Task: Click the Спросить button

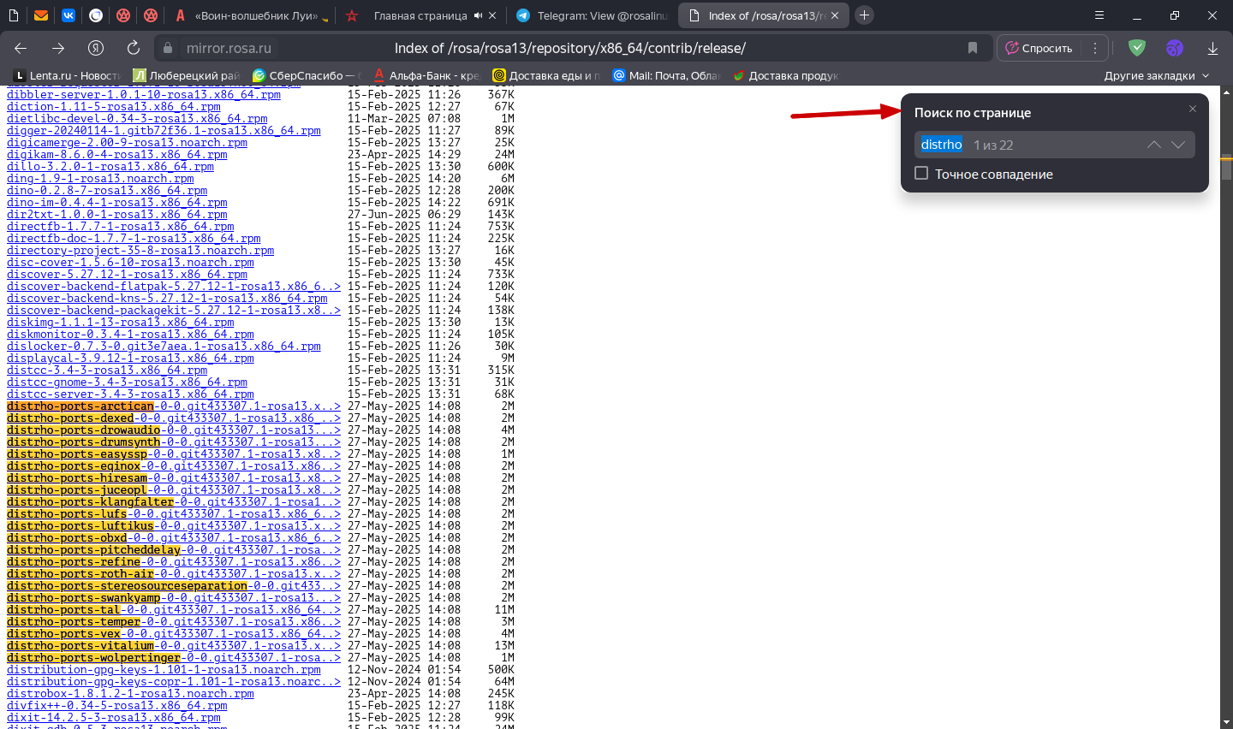Action: (1039, 48)
